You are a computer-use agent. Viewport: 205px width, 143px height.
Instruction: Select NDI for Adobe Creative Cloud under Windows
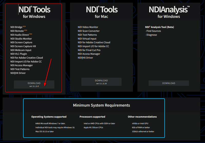tap(27, 58)
